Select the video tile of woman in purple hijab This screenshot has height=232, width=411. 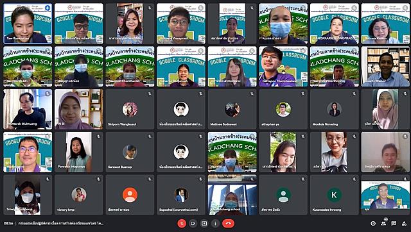79,110
